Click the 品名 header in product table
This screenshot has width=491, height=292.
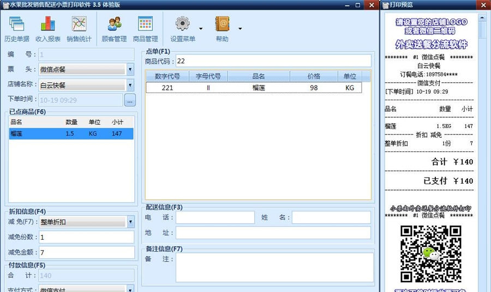click(259, 76)
